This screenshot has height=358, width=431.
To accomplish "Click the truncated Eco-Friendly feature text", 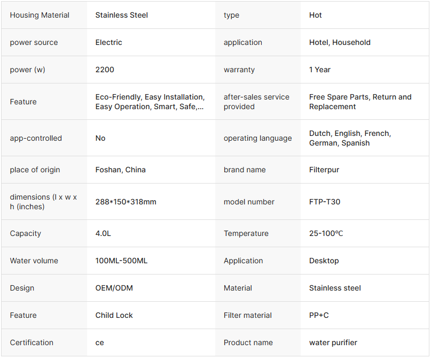I will 150,102.
